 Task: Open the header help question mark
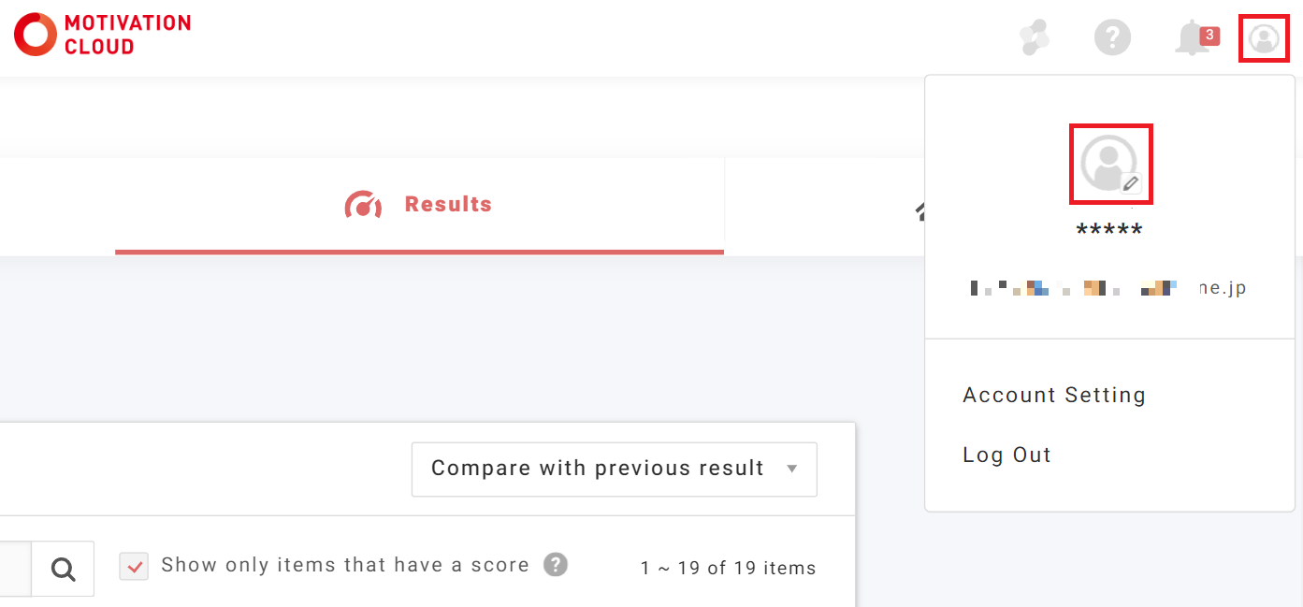pos(1112,37)
